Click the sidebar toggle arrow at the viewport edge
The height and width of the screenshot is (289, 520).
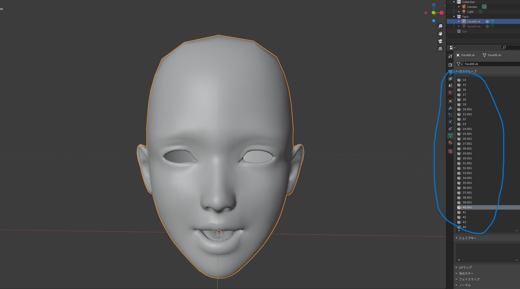coord(445,6)
